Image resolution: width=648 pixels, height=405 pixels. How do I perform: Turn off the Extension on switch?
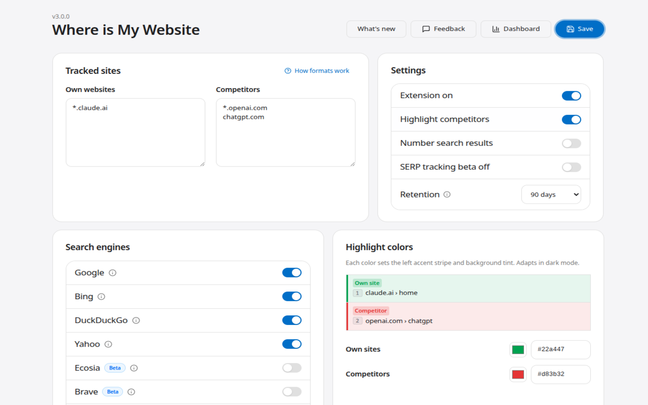tap(572, 96)
